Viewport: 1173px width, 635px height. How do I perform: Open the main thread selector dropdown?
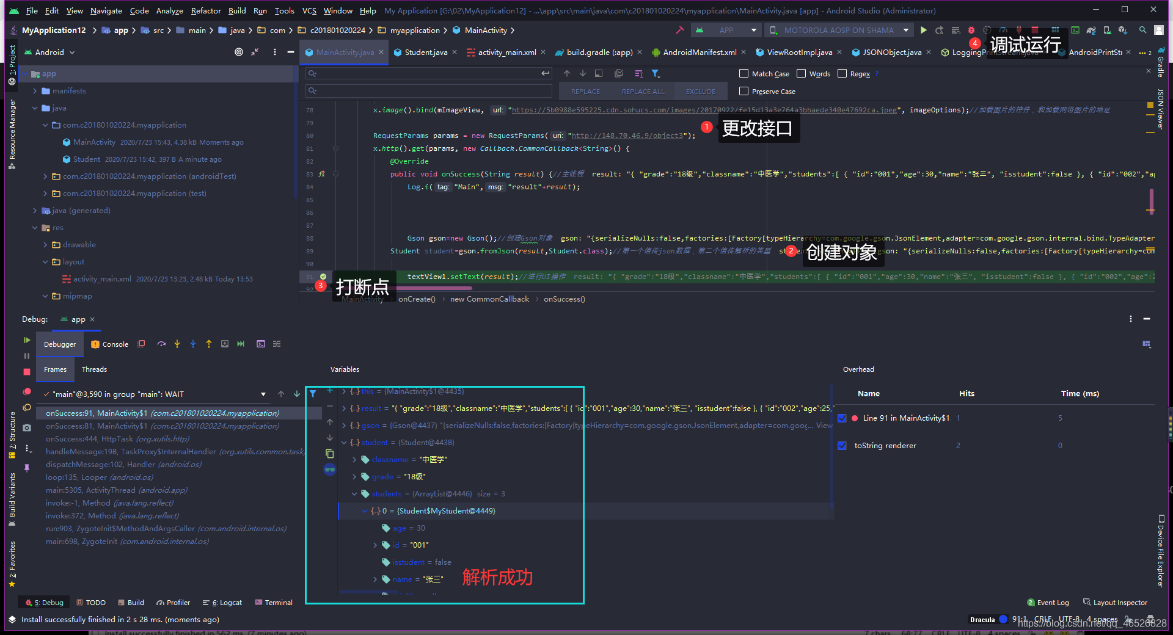pyautogui.click(x=263, y=394)
